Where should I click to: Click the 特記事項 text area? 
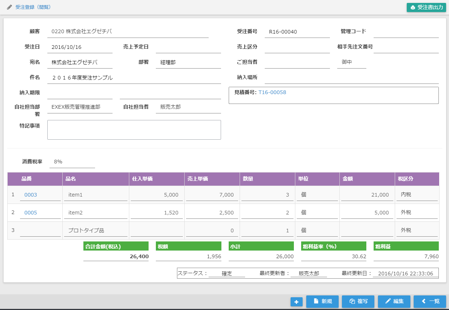pos(134,130)
